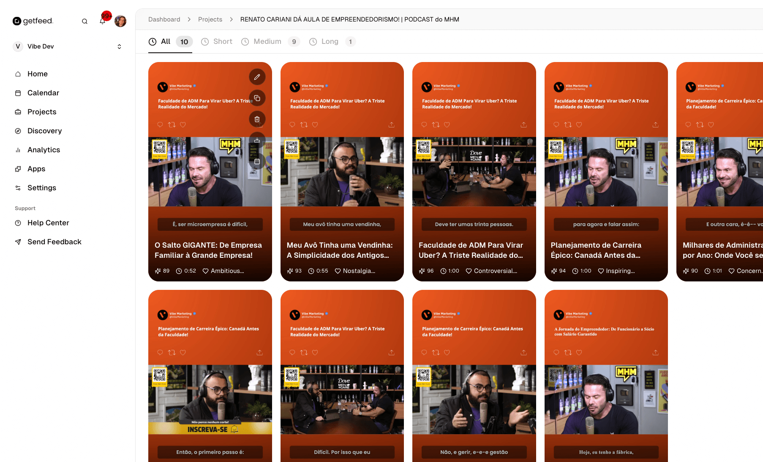
Task: Download the clip with the download icon
Action: tap(257, 140)
